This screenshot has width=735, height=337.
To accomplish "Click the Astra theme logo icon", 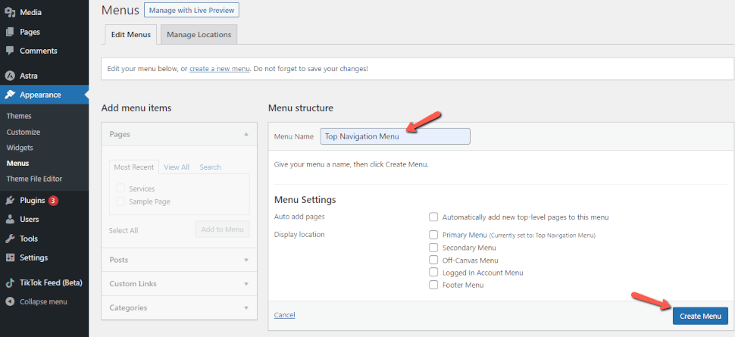I will point(10,76).
